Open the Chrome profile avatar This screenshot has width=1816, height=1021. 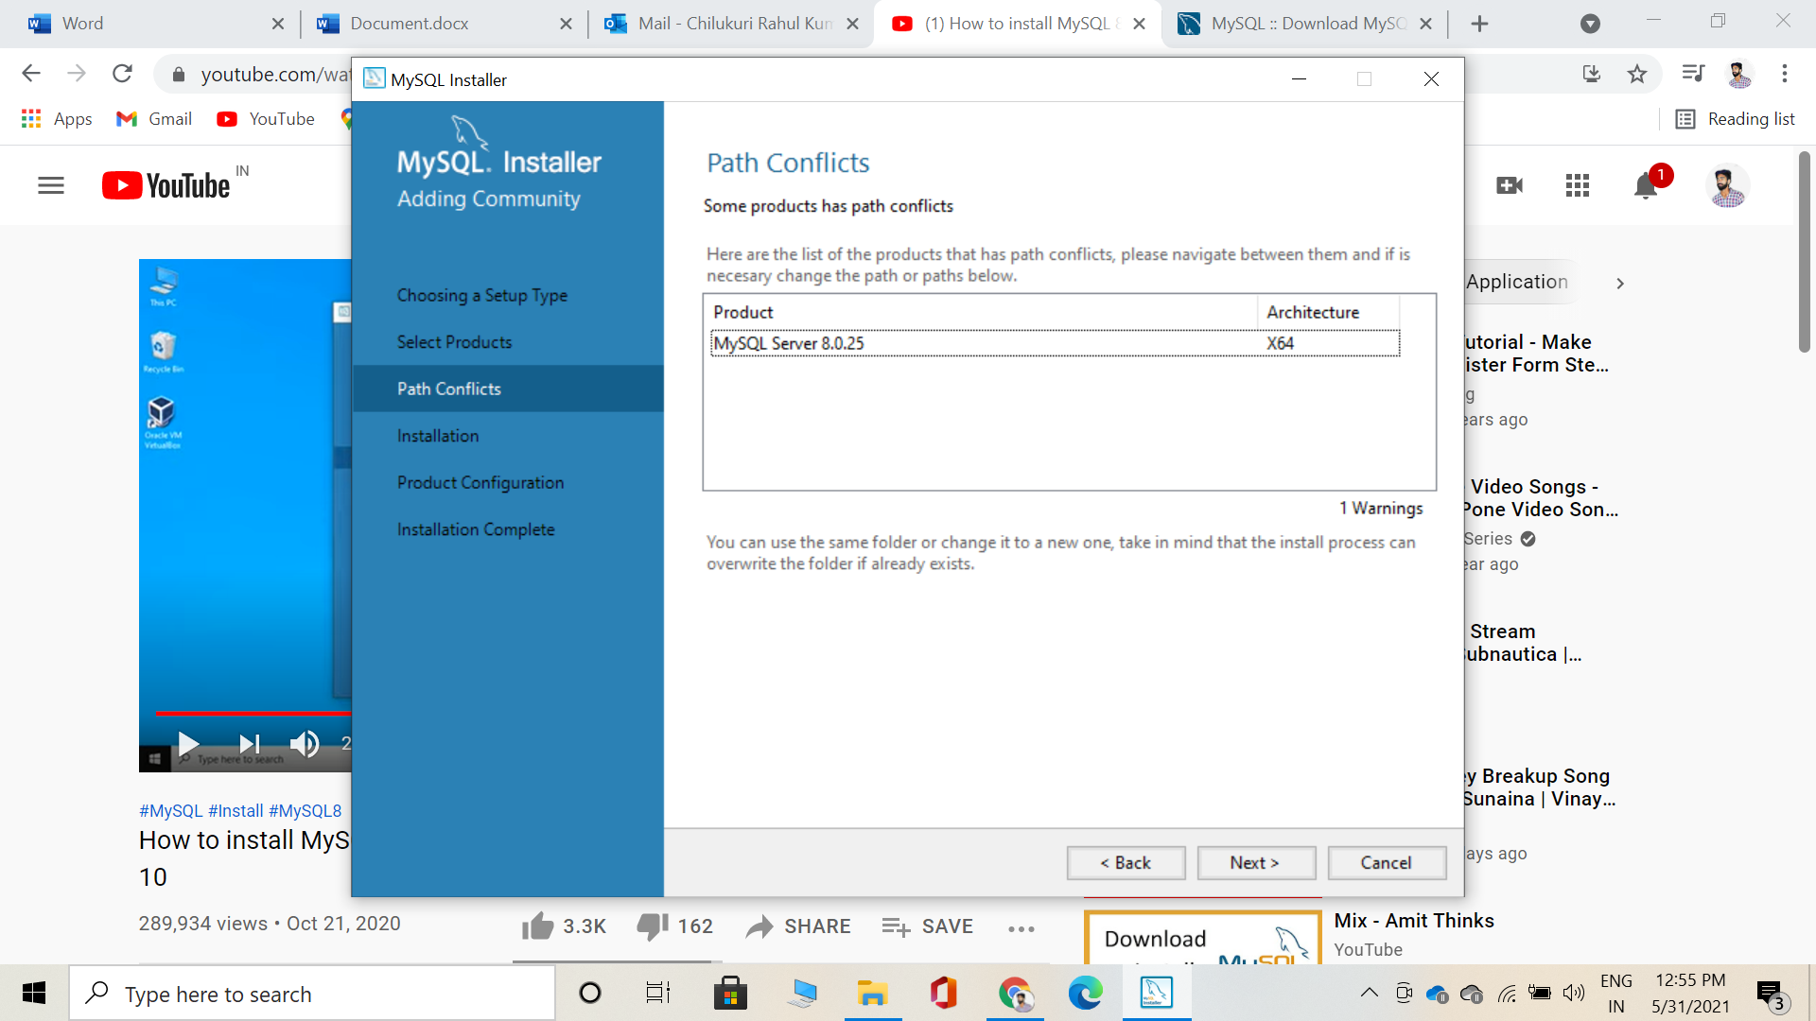pos(1739,74)
